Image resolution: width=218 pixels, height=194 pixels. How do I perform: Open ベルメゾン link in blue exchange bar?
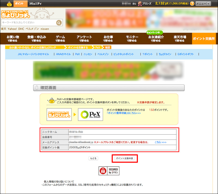point(103,54)
